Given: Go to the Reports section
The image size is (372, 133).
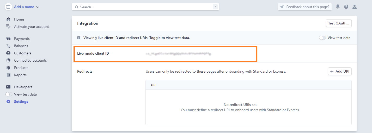Looking at the screenshot, I should tap(20, 75).
